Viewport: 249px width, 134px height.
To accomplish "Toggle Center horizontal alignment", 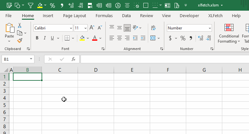I will [x=120, y=38].
